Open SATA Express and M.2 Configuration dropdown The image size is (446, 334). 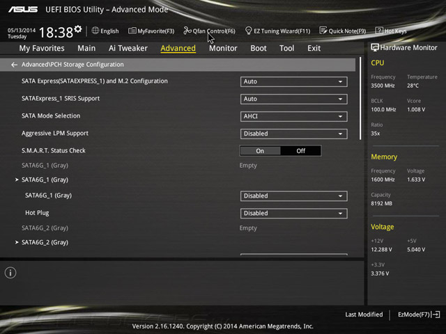click(293, 81)
